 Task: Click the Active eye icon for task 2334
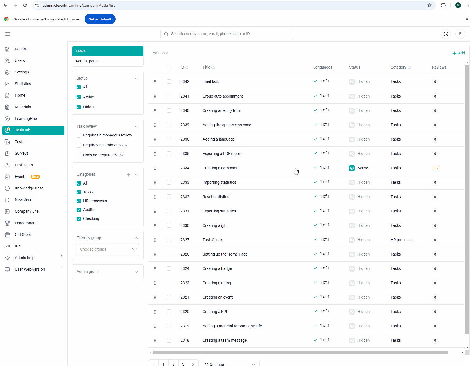(x=352, y=168)
